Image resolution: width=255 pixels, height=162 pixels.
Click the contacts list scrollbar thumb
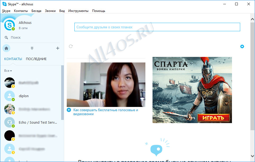(62, 93)
